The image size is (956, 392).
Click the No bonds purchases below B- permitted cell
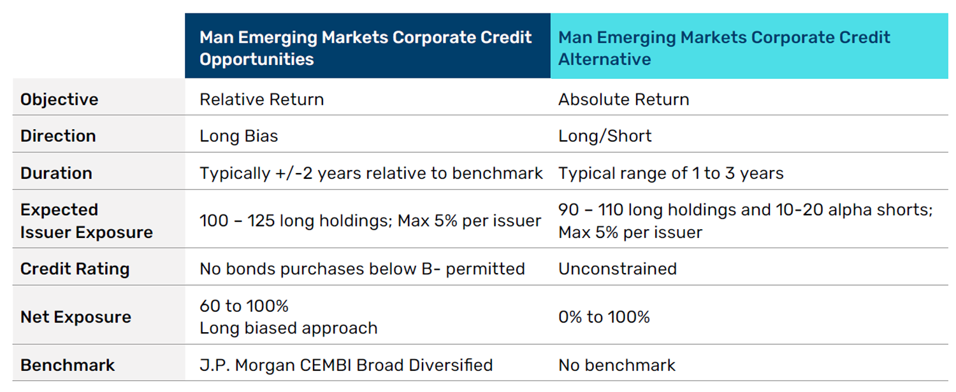coord(362,269)
